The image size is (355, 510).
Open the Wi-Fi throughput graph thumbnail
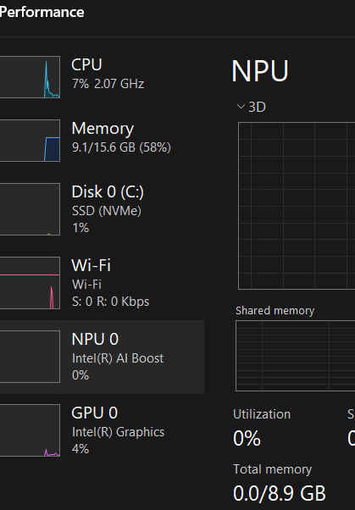point(30,283)
